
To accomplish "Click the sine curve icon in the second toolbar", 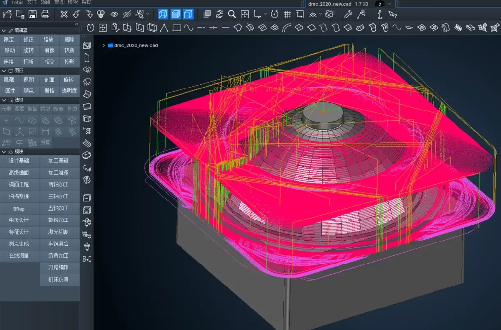I will coord(189,28).
